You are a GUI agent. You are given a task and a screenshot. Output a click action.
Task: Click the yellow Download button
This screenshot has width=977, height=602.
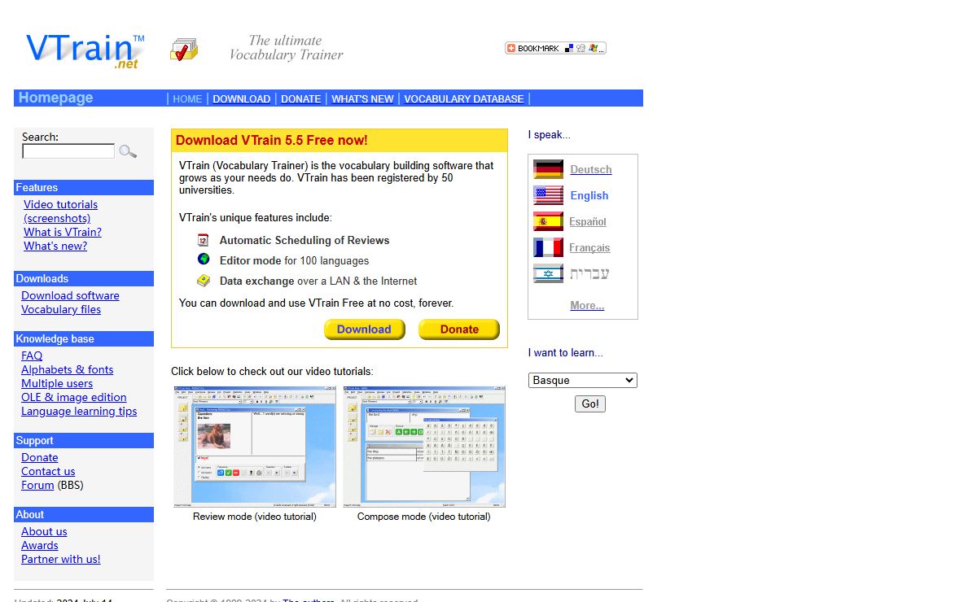[x=365, y=329]
